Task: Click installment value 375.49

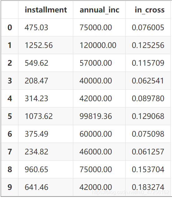Action: coord(36,134)
